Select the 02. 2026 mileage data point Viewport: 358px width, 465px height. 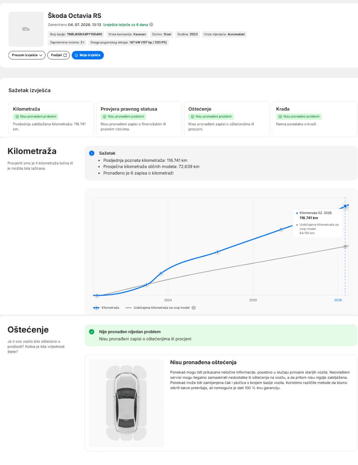(x=345, y=206)
